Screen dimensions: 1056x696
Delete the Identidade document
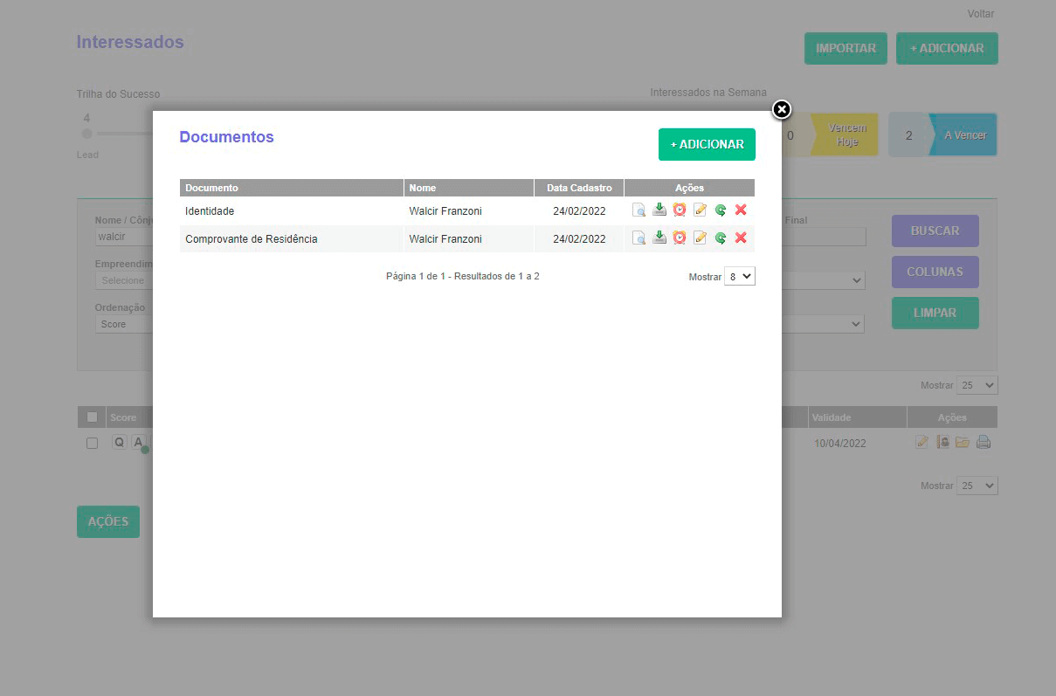(741, 210)
